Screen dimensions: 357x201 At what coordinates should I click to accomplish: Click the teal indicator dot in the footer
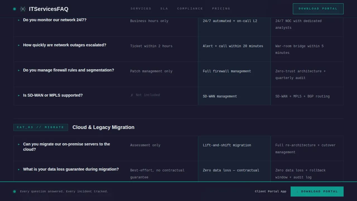(15, 192)
